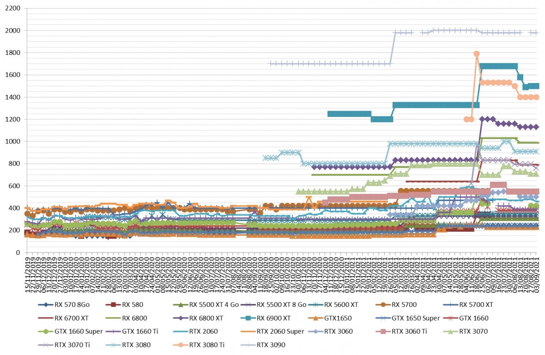545x355 pixels.
Task: Select the 'GTX1650' legend entry
Action: click(329, 318)
